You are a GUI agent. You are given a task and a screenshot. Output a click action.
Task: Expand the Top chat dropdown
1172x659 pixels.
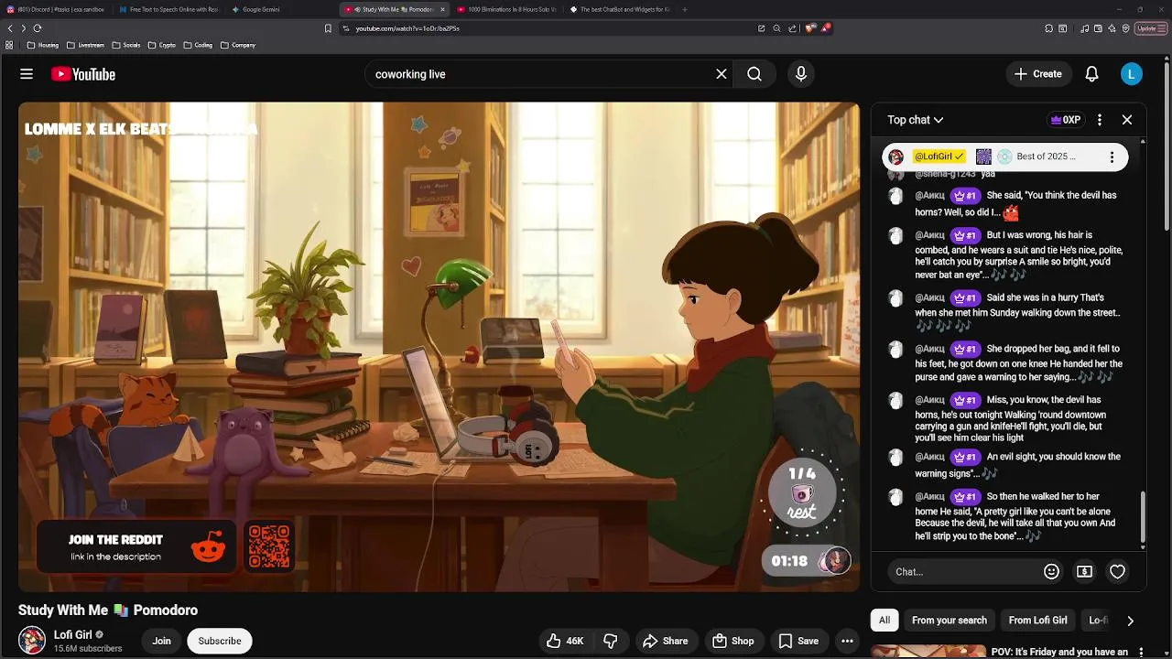coord(915,120)
